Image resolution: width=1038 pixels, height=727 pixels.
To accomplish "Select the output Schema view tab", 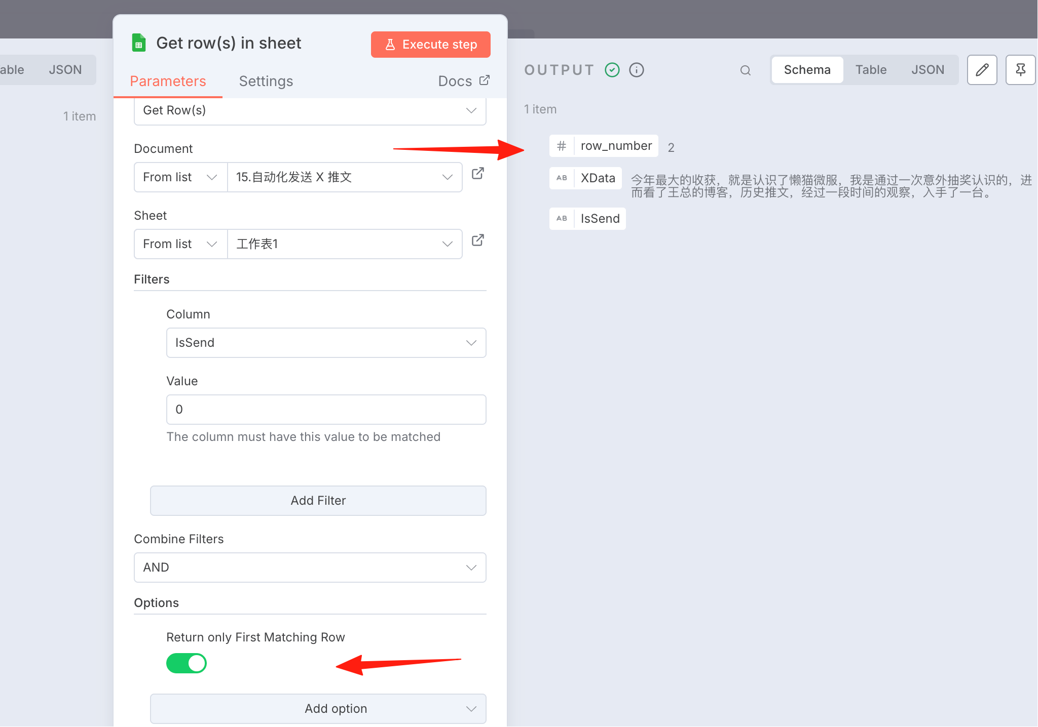I will [x=807, y=70].
